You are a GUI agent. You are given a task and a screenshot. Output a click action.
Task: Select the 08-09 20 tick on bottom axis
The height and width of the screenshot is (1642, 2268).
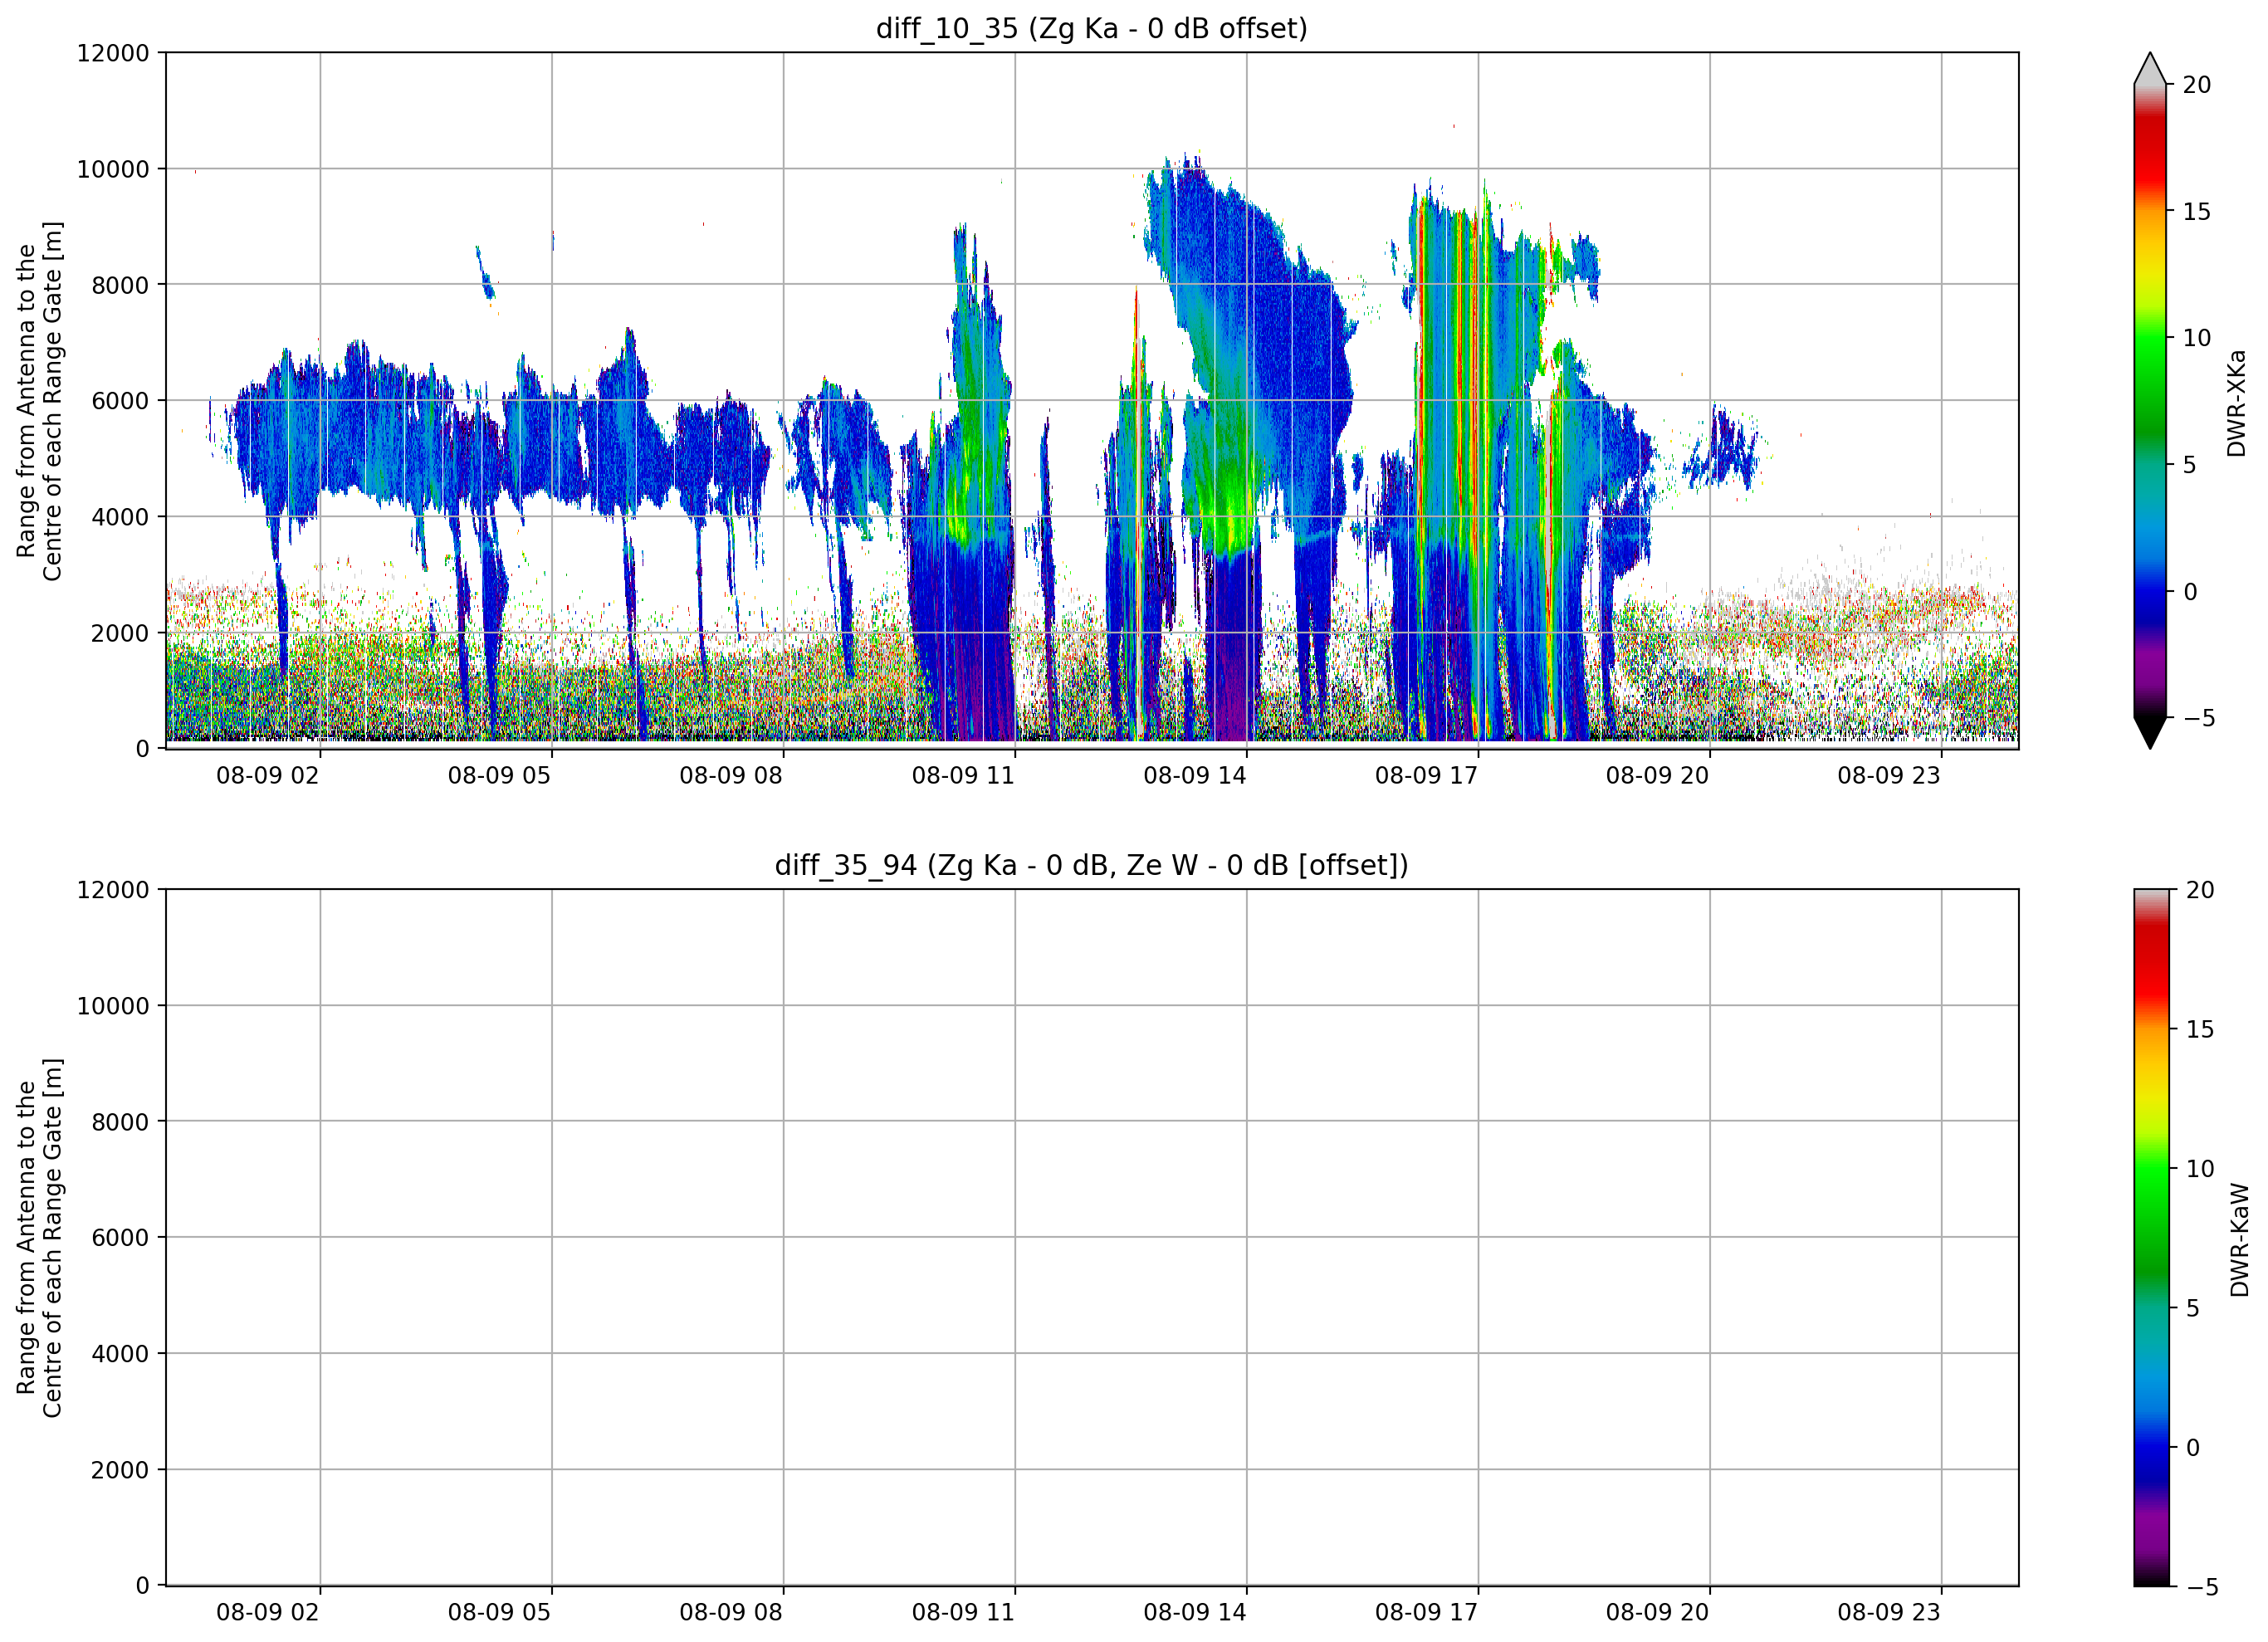1657,1612
